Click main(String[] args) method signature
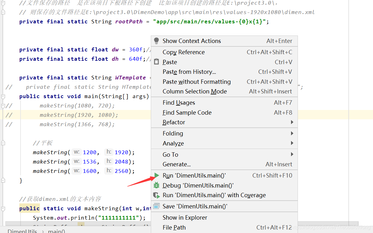 [x=117, y=96]
